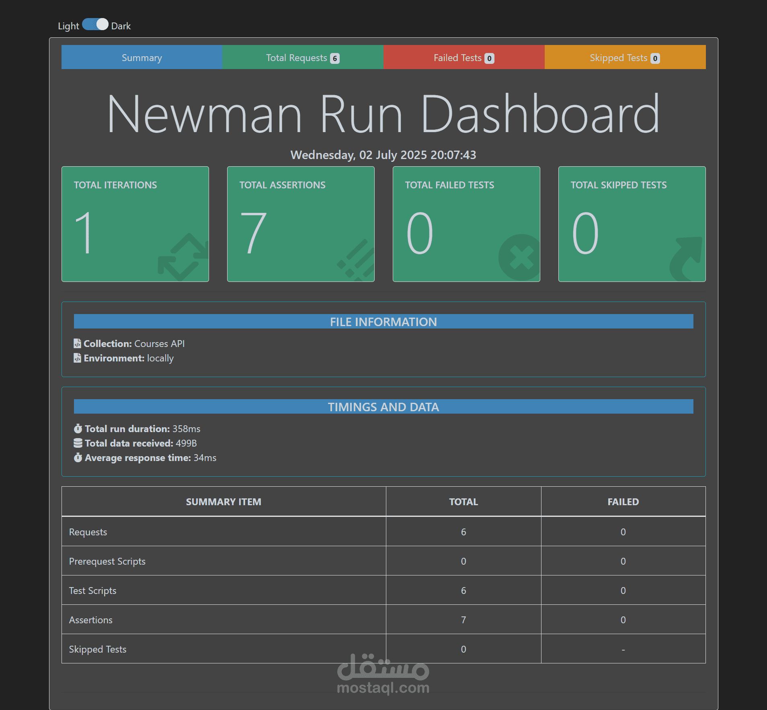
Task: Click the Skipped Tests row label in table
Action: [98, 649]
